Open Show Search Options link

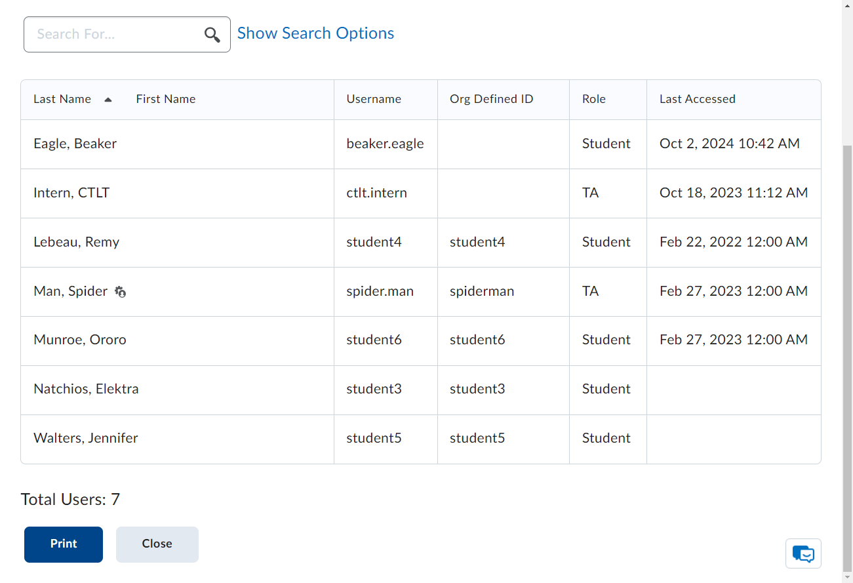coord(315,33)
